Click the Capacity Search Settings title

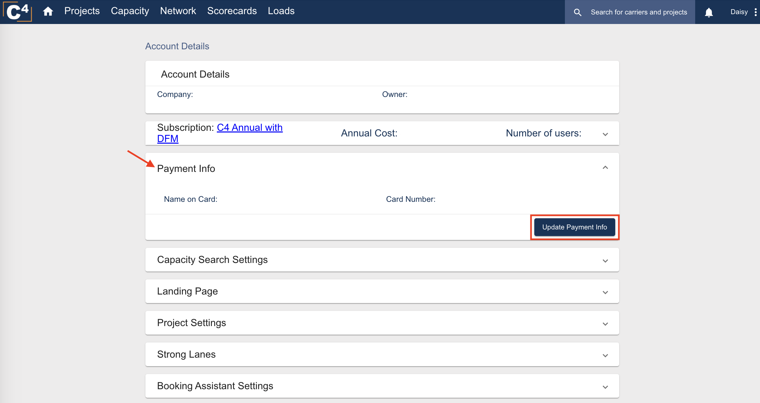pos(213,260)
